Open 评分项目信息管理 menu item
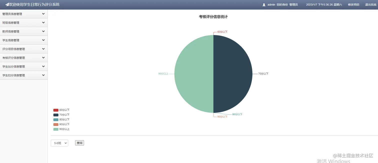 click(24, 49)
